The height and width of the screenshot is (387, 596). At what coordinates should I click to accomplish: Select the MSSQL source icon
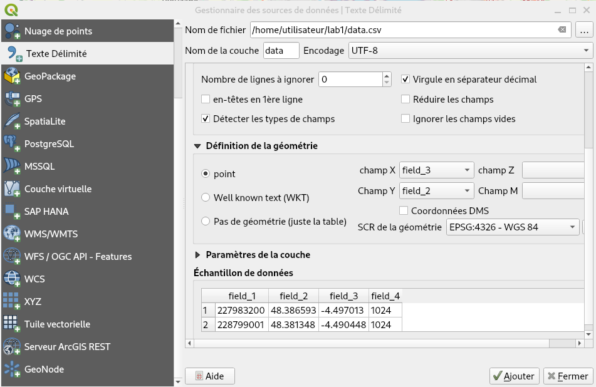[12, 167]
